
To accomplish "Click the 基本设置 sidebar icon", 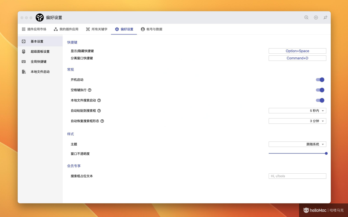I will [24, 42].
